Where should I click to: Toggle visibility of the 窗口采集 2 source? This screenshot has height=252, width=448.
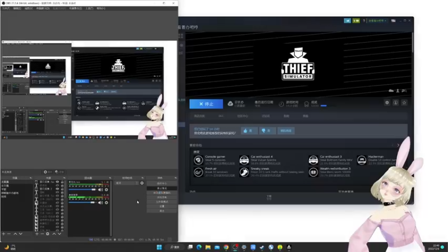point(58,189)
